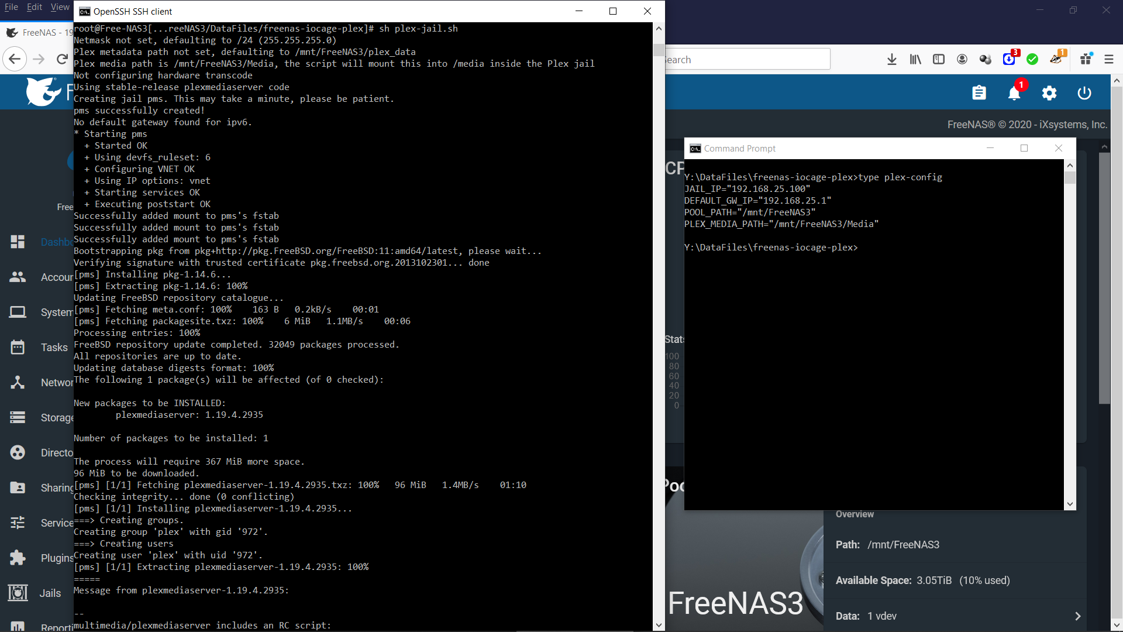Image resolution: width=1123 pixels, height=632 pixels.
Task: Go forward in Firefox
Action: pos(39,59)
